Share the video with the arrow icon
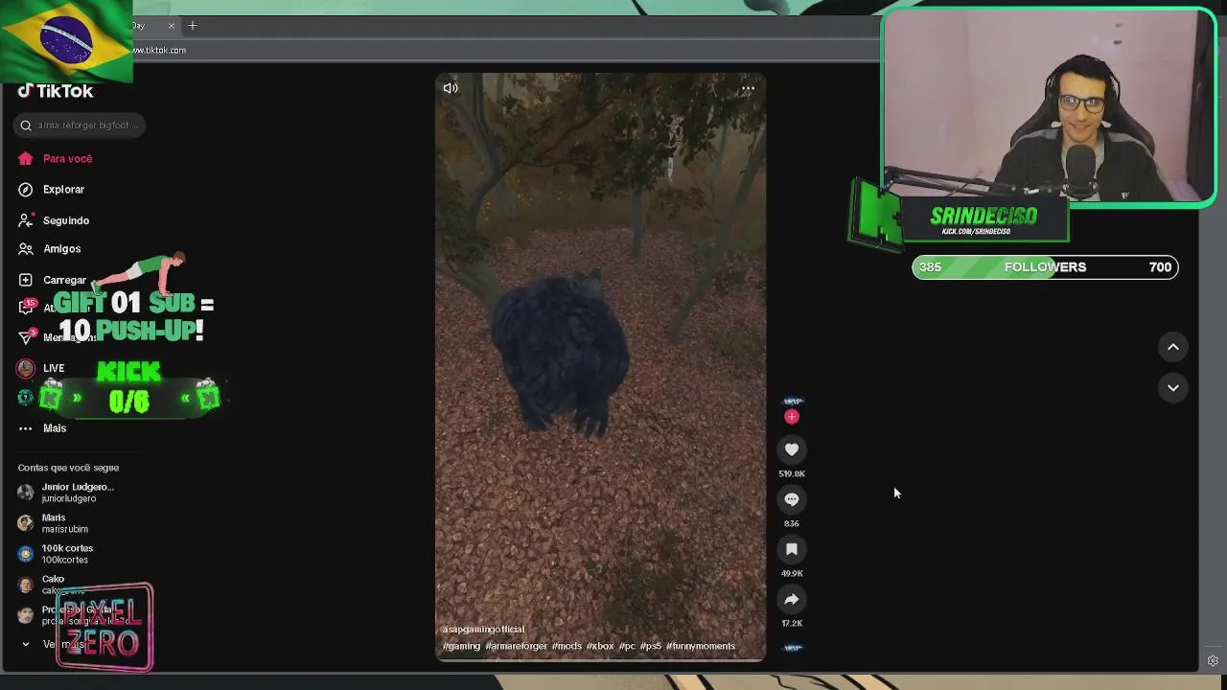Image resolution: width=1227 pixels, height=690 pixels. (x=792, y=599)
